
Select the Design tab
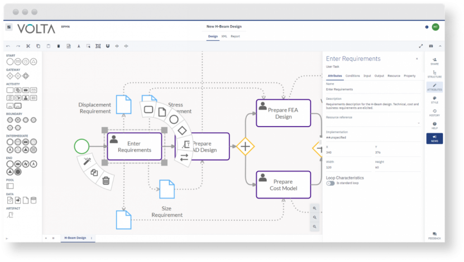pyautogui.click(x=213, y=36)
